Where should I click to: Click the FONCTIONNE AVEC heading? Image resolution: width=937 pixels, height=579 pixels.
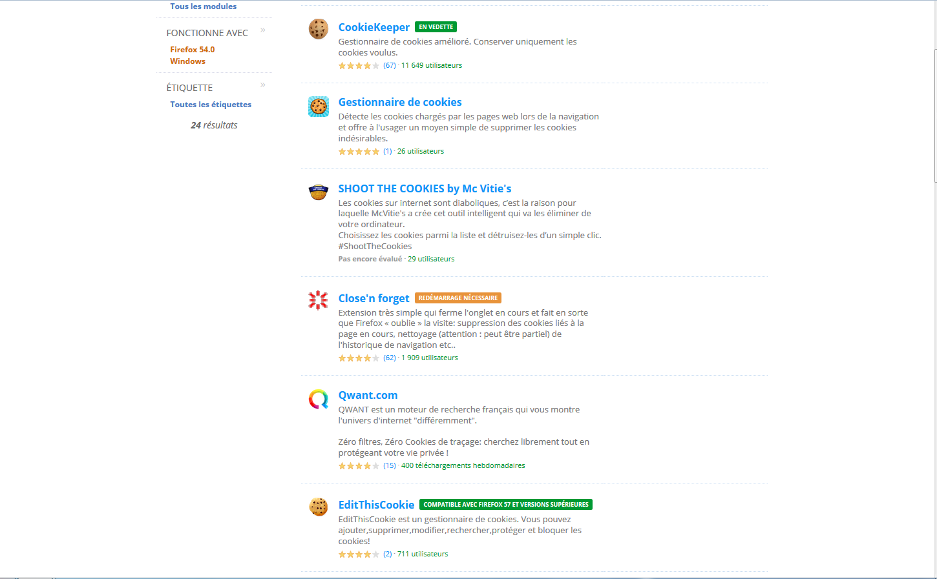click(207, 33)
